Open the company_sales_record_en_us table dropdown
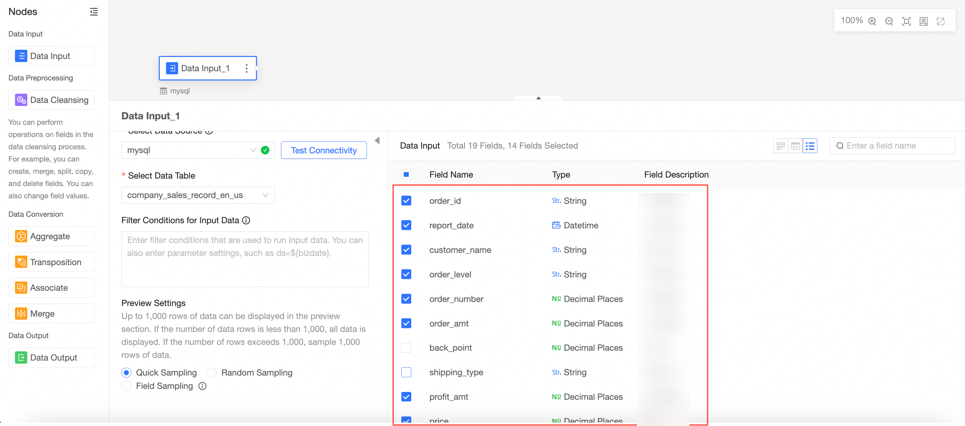 pos(197,195)
